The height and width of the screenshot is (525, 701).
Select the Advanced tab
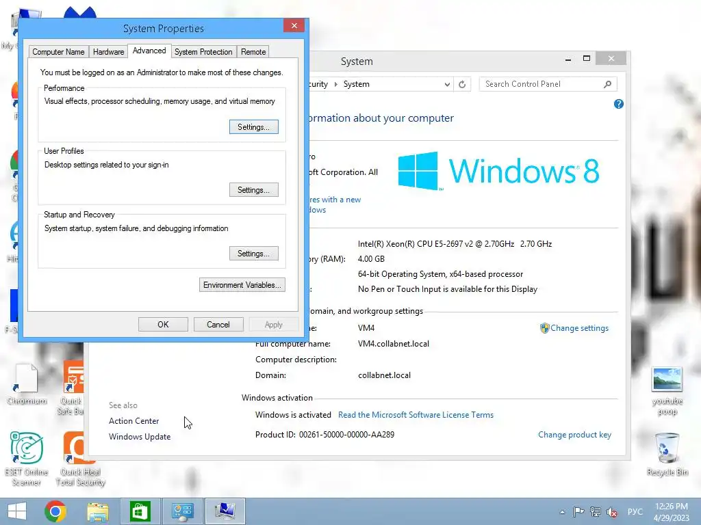point(149,51)
